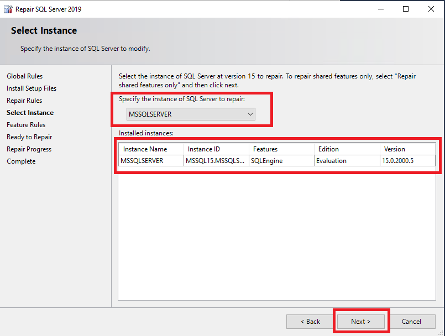
Task: Click the MSSQL15.MSSQLS... instance ID cell
Action: point(216,161)
